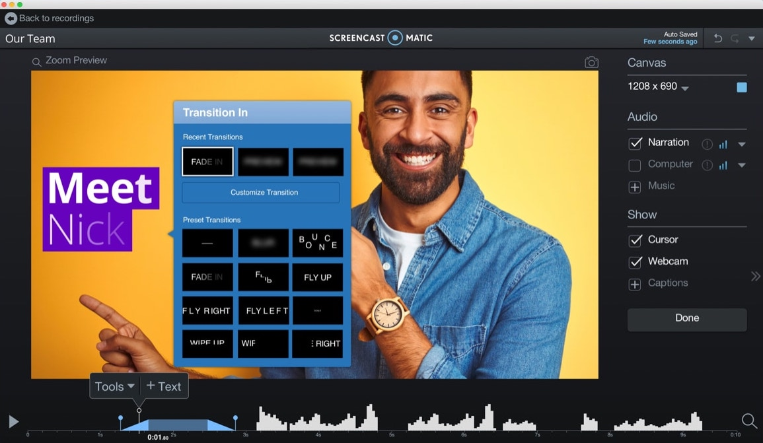The width and height of the screenshot is (763, 443).
Task: Enable the Computer audio checkbox
Action: point(635,165)
